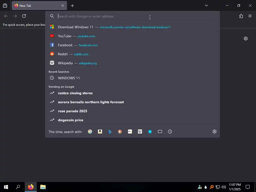Click Firefox icon on the taskbar
The image size is (256, 192).
[x=31, y=187]
